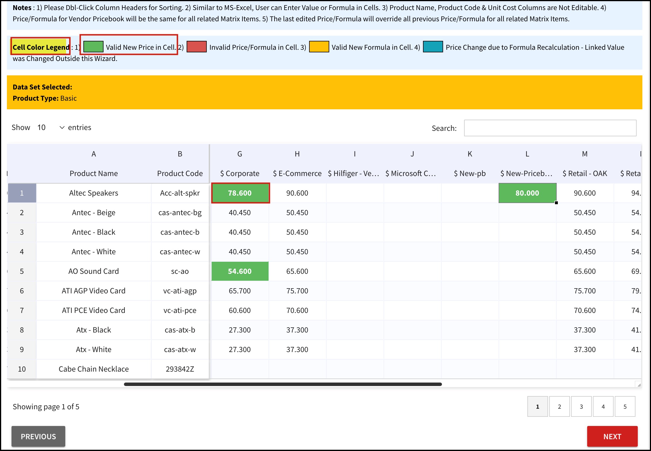This screenshot has height=451, width=651.
Task: Click column letter L header
Action: tap(527, 154)
